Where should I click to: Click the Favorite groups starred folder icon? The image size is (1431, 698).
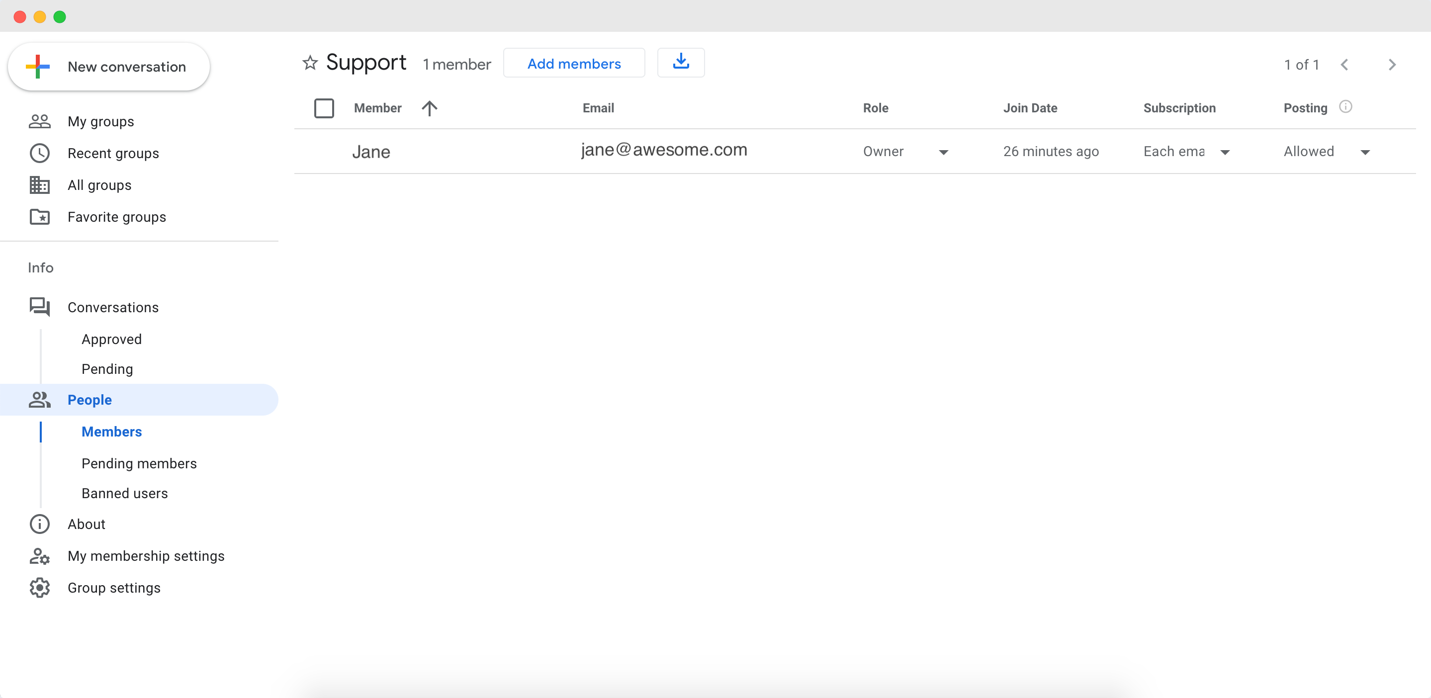coord(39,217)
